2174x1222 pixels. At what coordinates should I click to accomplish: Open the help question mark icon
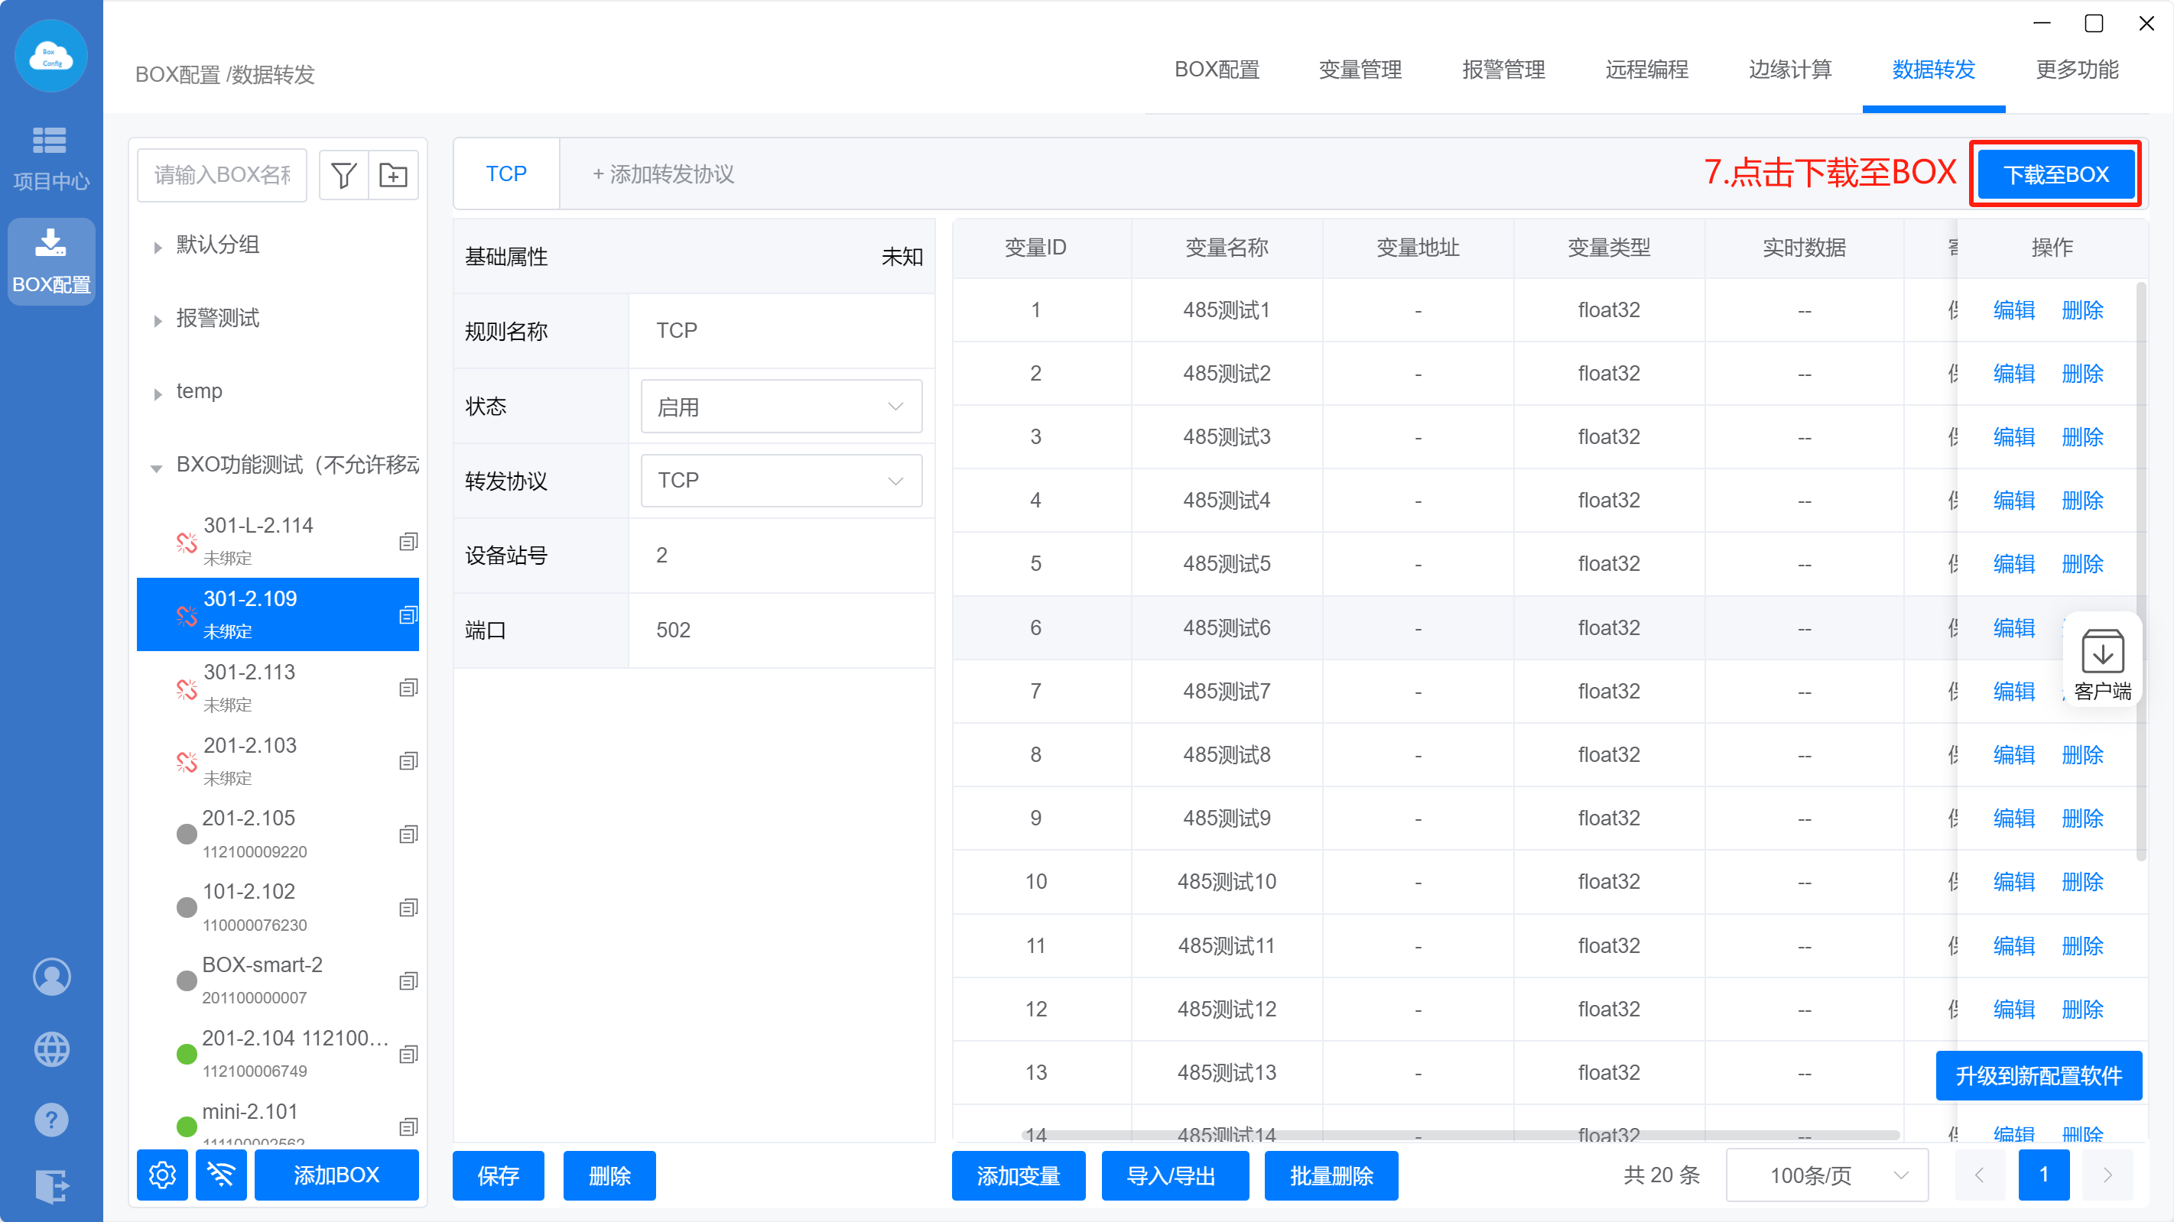pos(51,1121)
